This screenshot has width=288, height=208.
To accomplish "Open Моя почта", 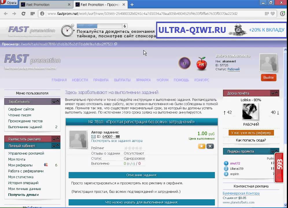I will 17,159.
